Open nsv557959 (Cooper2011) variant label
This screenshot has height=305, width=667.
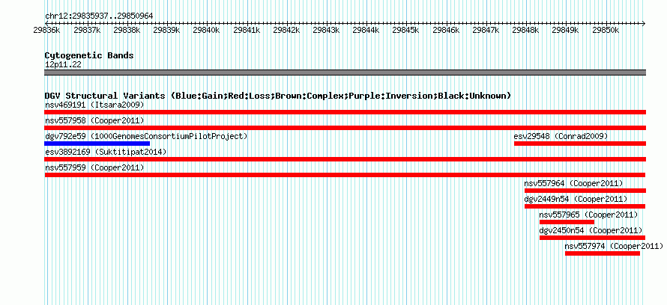click(x=94, y=167)
